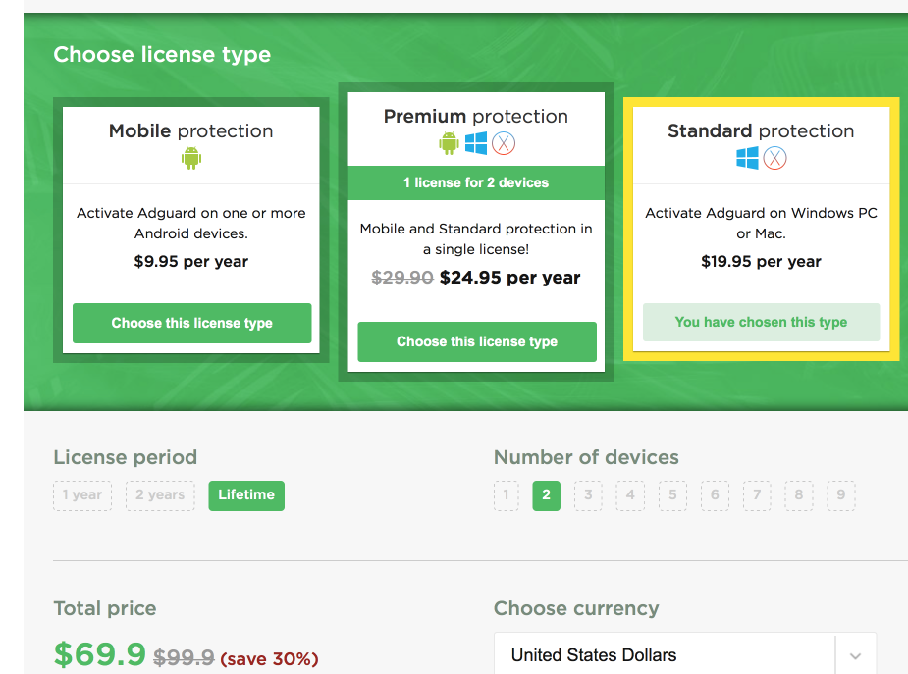Click the Android icon under Mobile protection
The width and height of the screenshot is (908, 674).
click(191, 157)
